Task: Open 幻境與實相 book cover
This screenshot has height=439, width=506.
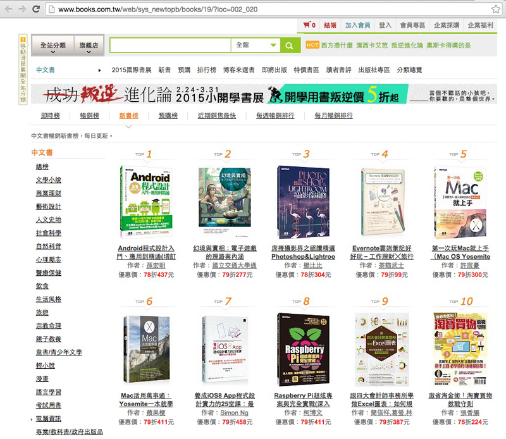Action: [225, 202]
